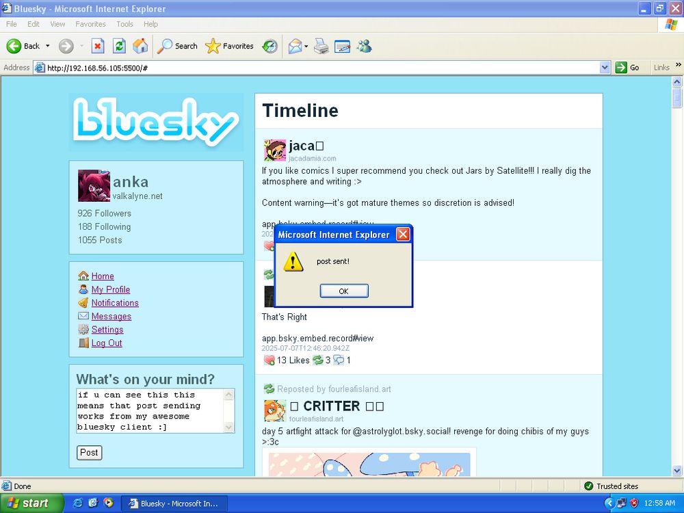Viewport: 684px width, 513px height.
Task: Open the My Profile link
Action: [x=110, y=289]
